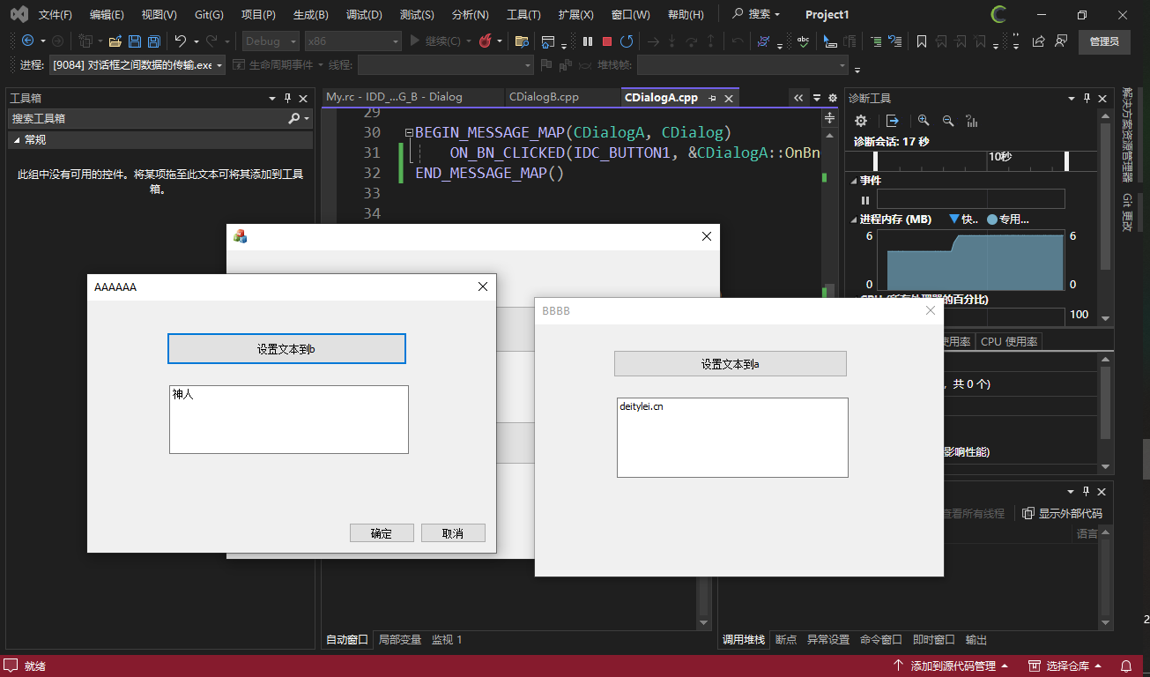Open the Git(G) menu

[x=209, y=15]
